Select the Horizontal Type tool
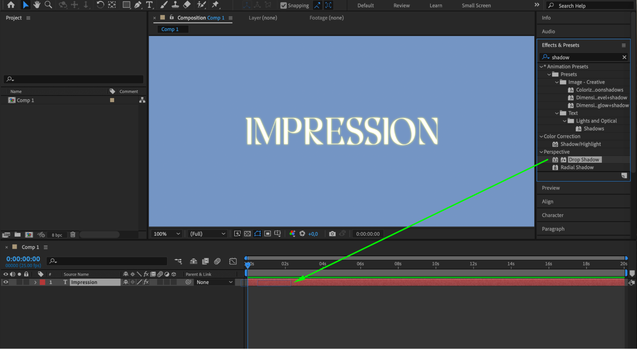637x349 pixels. click(x=149, y=4)
